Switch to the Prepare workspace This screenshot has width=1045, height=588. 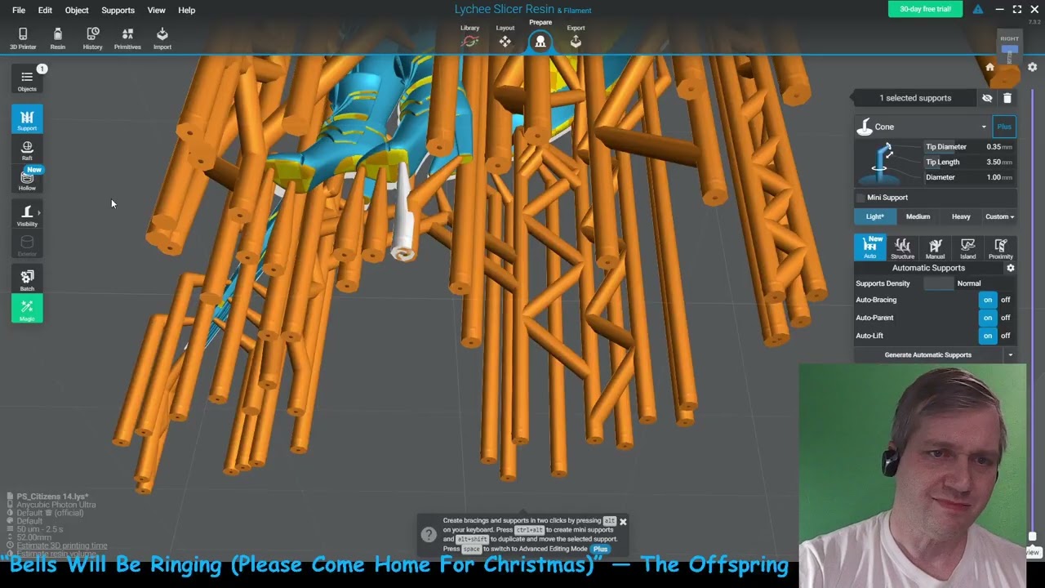click(540, 35)
